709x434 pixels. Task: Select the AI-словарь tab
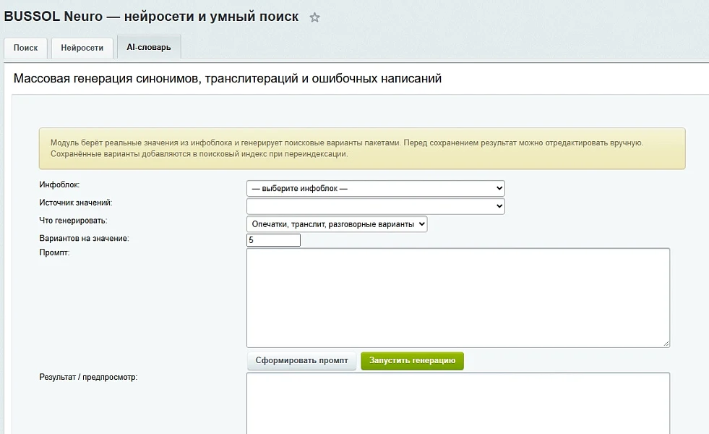click(x=149, y=47)
